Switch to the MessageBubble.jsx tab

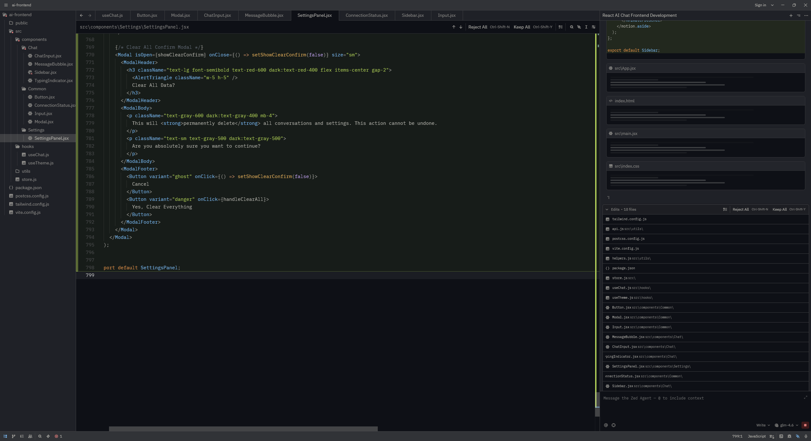(x=264, y=15)
